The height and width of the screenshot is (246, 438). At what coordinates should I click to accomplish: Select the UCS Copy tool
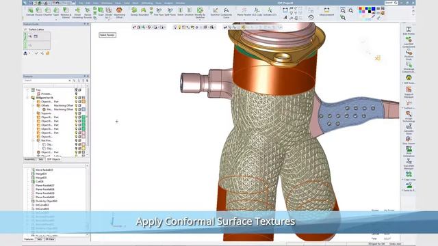pos(257,12)
